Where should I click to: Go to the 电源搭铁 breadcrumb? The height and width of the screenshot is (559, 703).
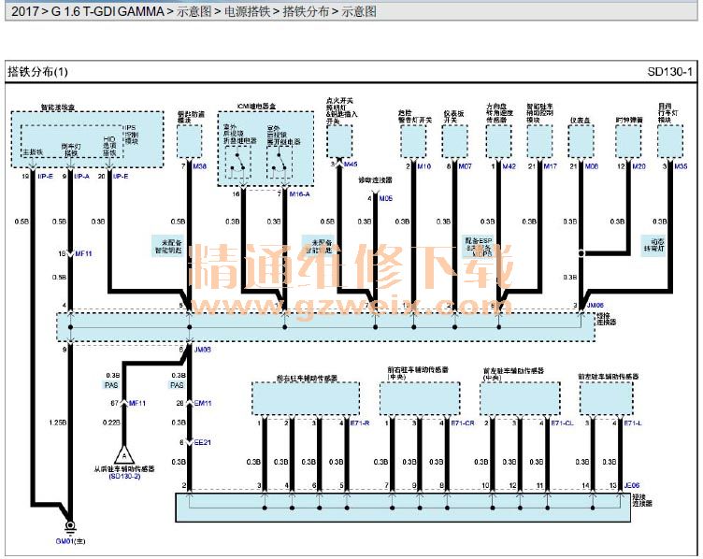coord(248,11)
